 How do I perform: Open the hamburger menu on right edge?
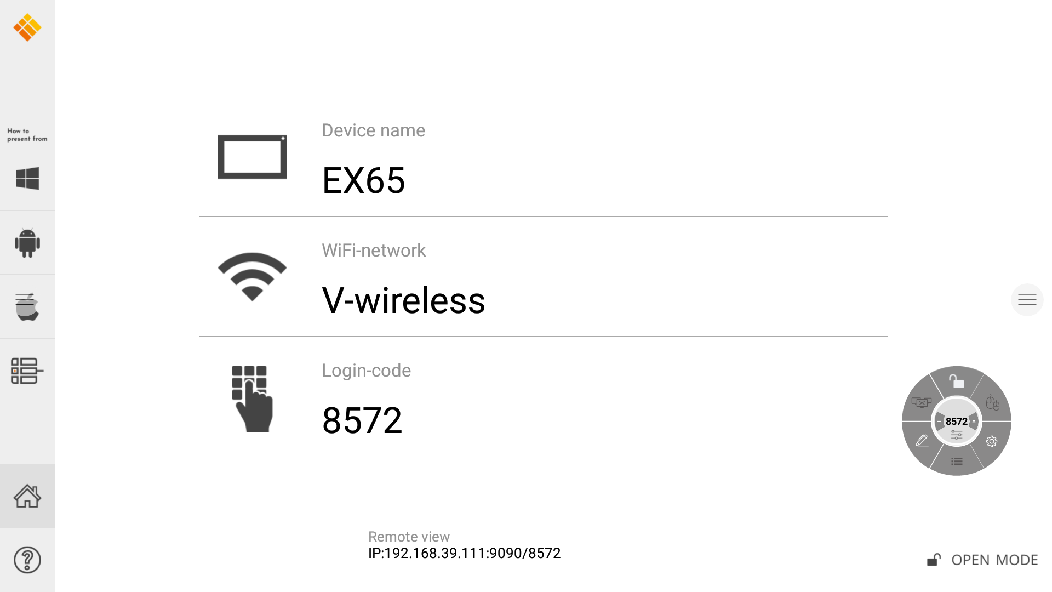(1027, 299)
